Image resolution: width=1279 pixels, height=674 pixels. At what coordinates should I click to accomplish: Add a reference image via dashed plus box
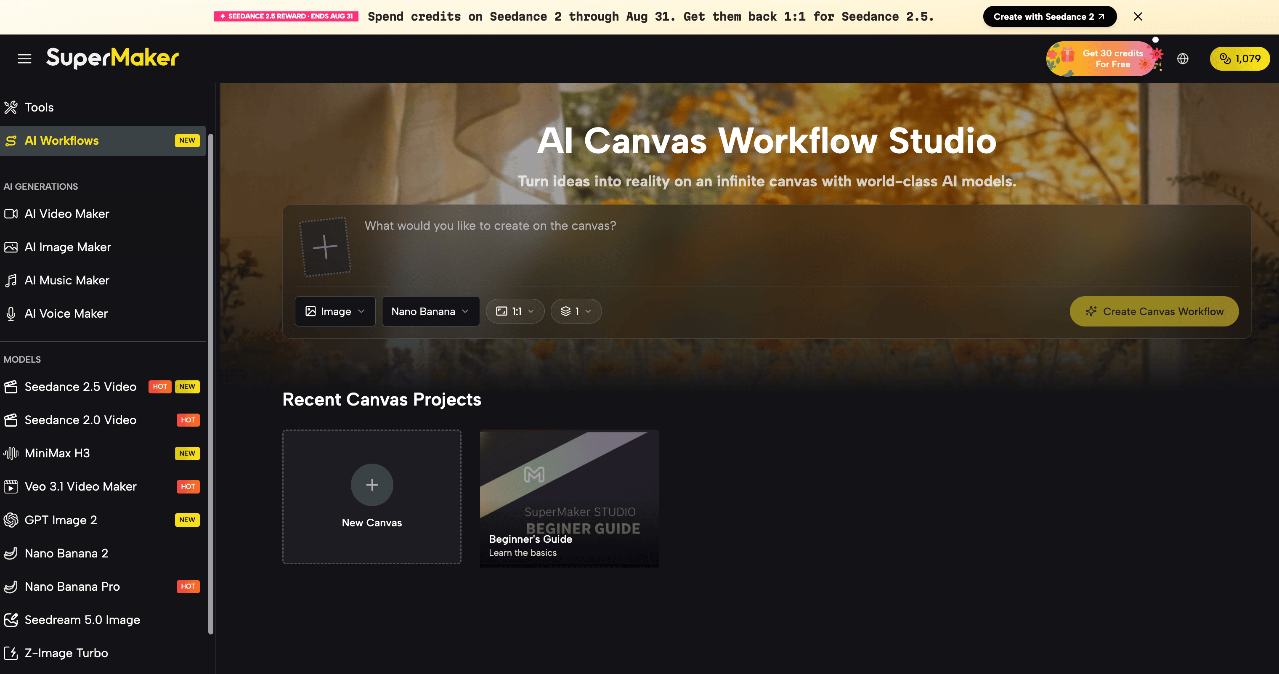[x=325, y=247]
